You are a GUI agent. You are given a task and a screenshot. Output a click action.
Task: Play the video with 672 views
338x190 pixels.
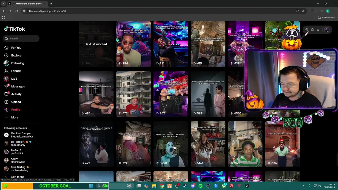coord(96,144)
